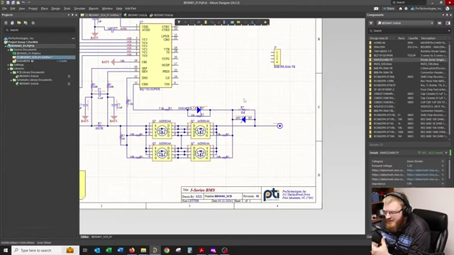Click the filter funnel icon in the Components panel
The image size is (454, 255).
pyautogui.click(x=371, y=23)
